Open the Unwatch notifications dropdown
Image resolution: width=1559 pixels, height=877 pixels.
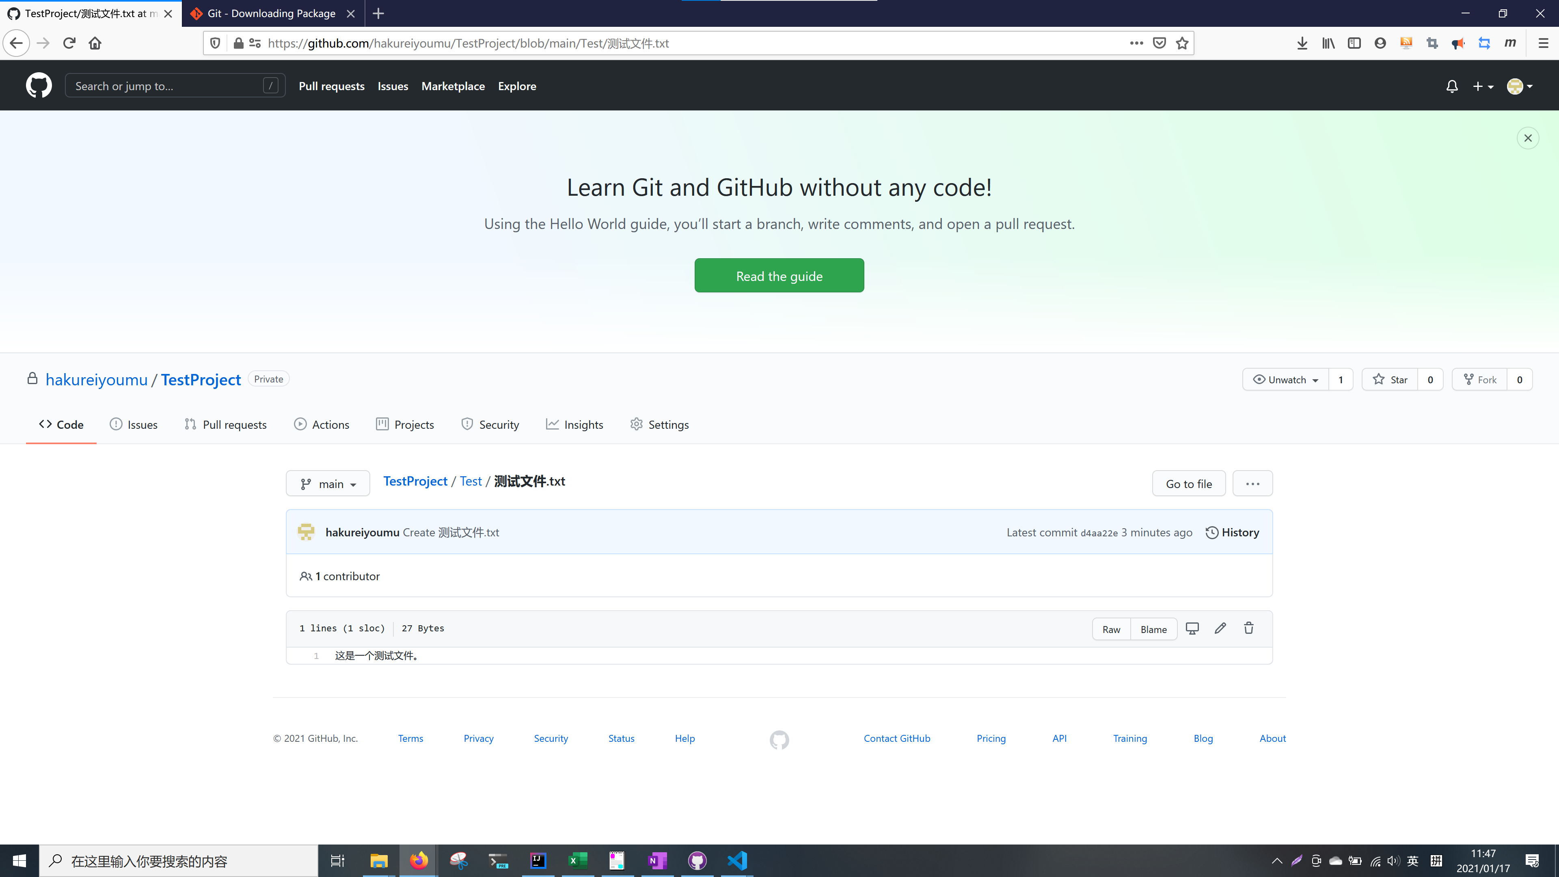1285,380
